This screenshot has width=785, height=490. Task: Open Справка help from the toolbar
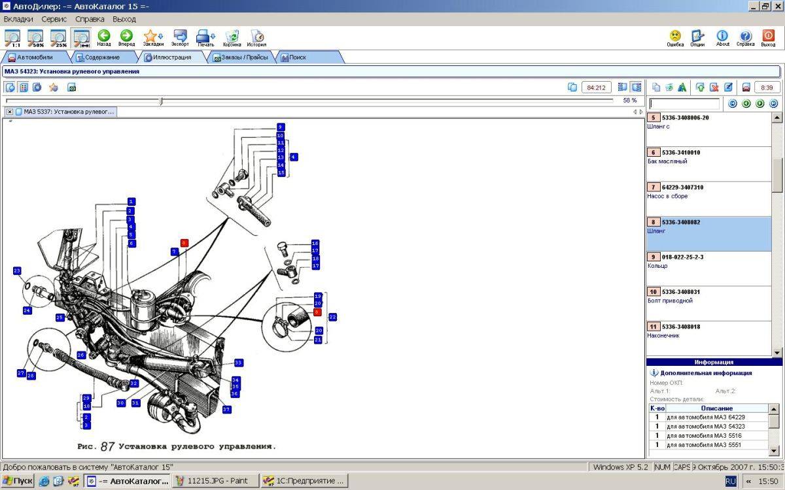click(745, 38)
